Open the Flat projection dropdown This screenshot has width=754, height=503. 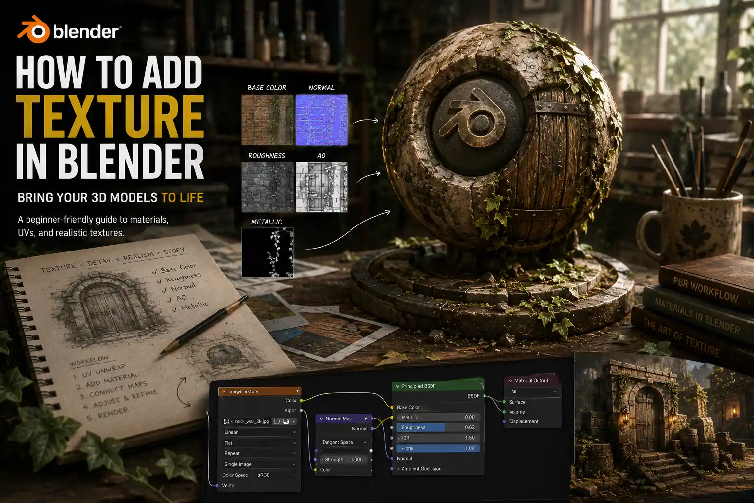click(x=260, y=443)
